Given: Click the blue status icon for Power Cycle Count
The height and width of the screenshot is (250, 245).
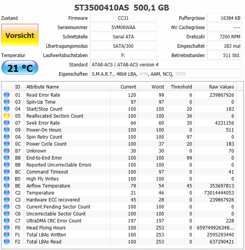Looking at the screenshot, I should pos(7,144).
